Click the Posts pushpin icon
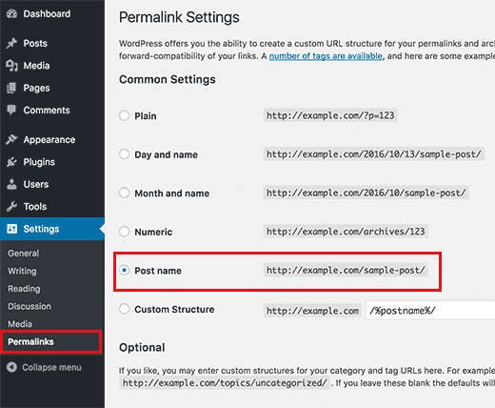The height and width of the screenshot is (408, 495). click(11, 43)
